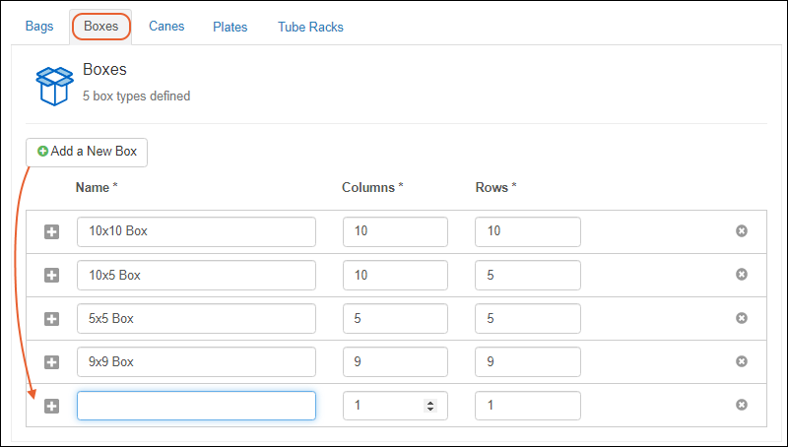The image size is (788, 447).
Task: Adjust Columns spinner arrows in new row
Action: [429, 406]
